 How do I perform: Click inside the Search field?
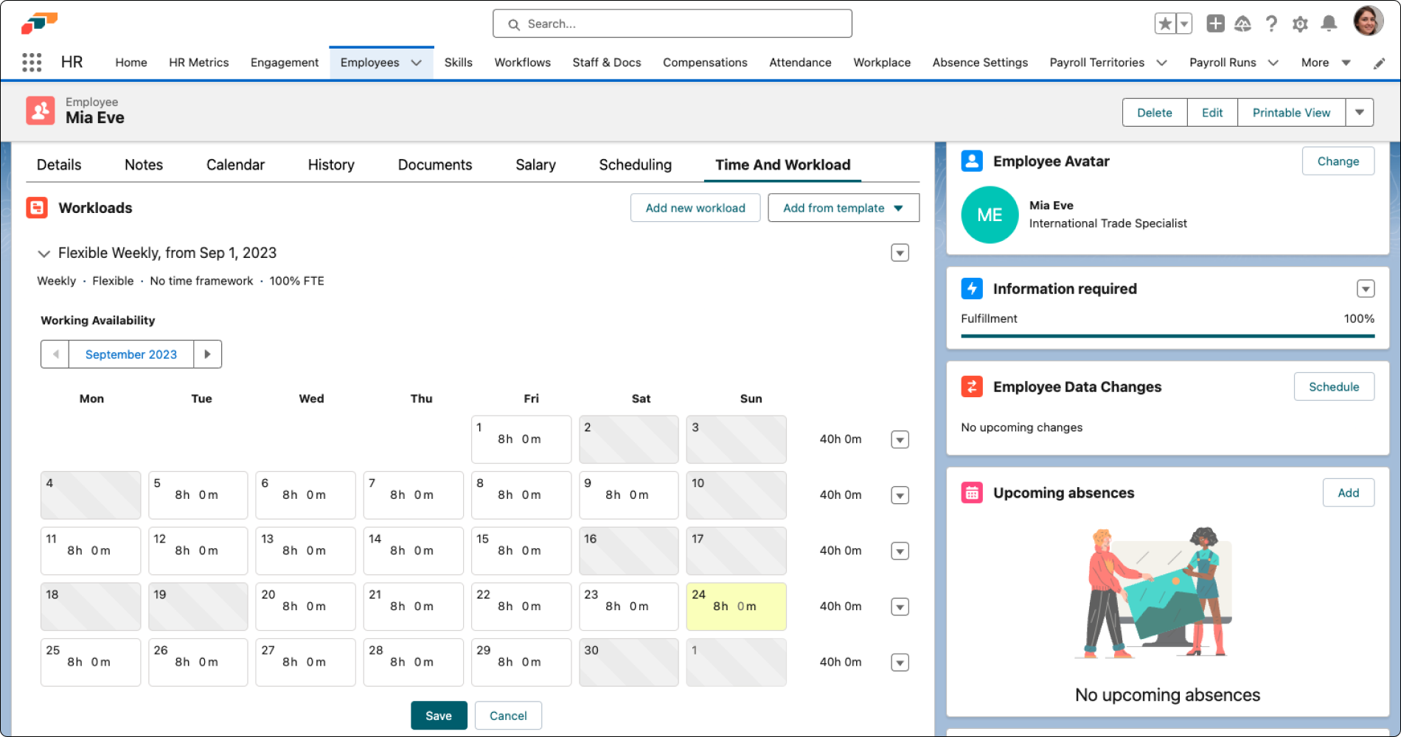pyautogui.click(x=671, y=23)
